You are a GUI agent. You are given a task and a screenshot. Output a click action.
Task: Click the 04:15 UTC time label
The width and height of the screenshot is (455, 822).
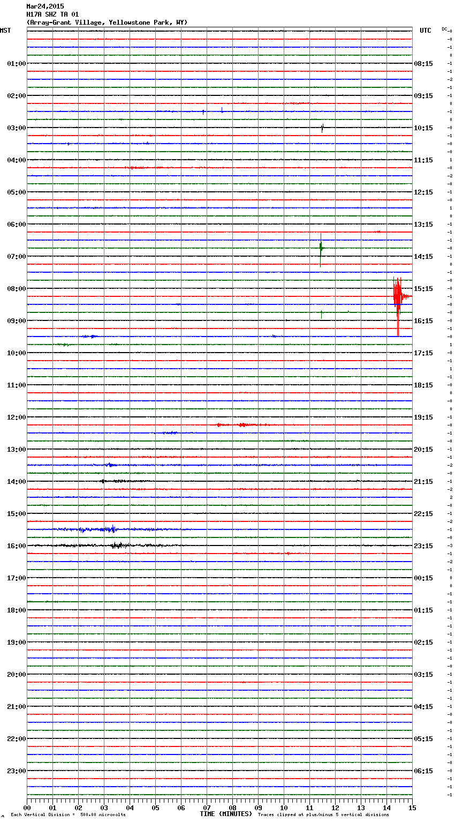(x=423, y=707)
